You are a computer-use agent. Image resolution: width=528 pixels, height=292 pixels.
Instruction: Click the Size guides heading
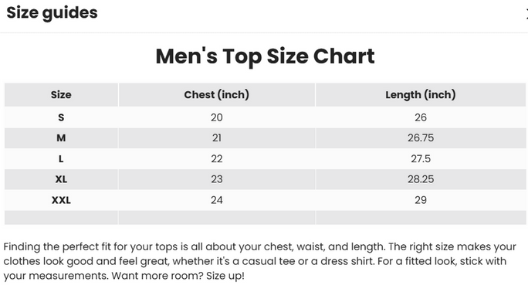[x=52, y=13]
